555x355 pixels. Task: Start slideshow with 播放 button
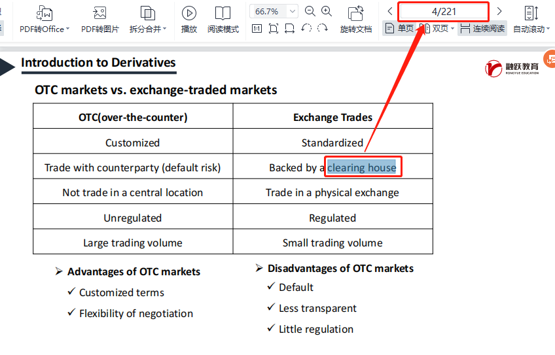189,19
